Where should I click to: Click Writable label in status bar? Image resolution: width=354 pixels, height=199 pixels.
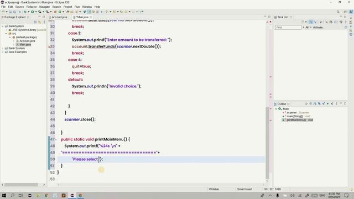214,189
